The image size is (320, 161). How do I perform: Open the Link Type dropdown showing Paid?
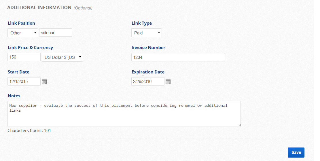pyautogui.click(x=147, y=33)
